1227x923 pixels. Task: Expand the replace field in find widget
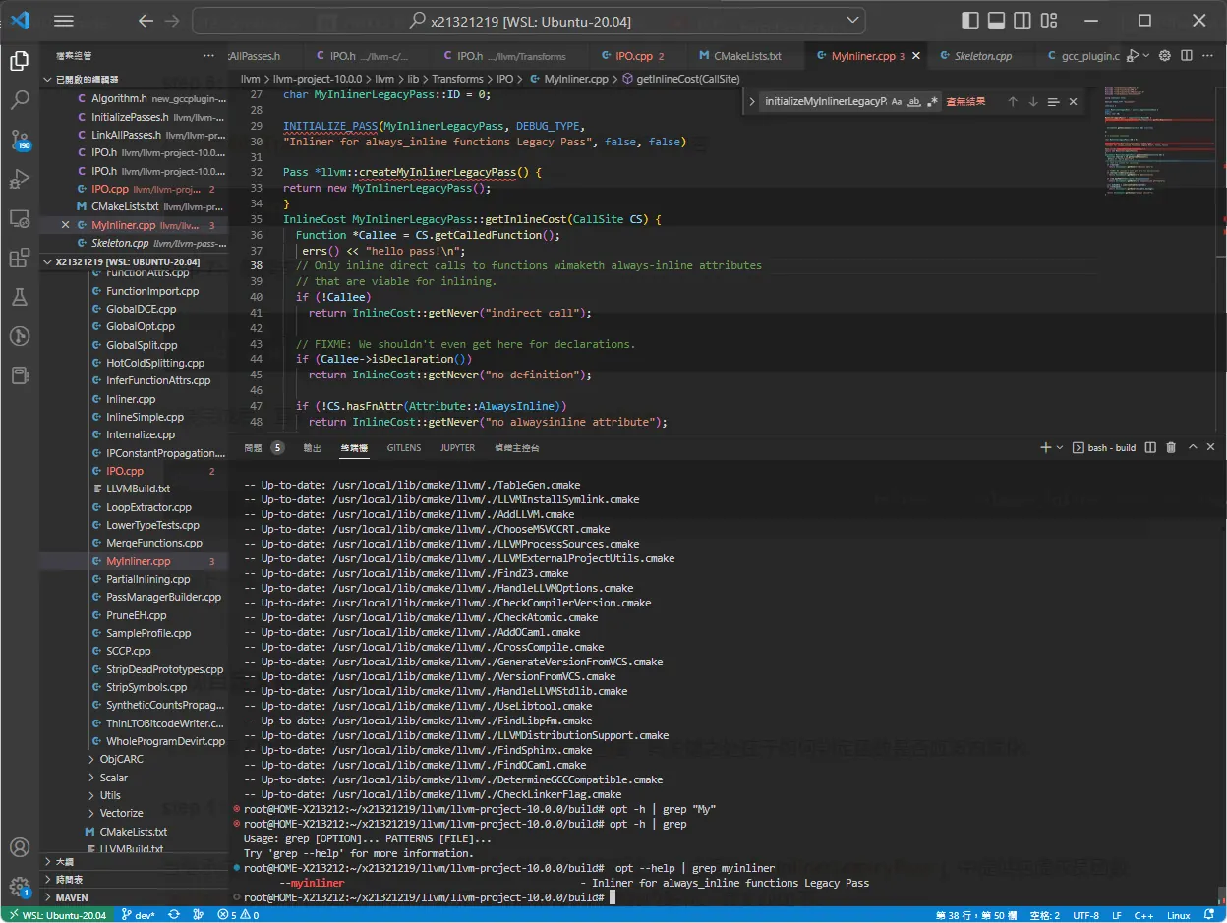click(x=752, y=101)
